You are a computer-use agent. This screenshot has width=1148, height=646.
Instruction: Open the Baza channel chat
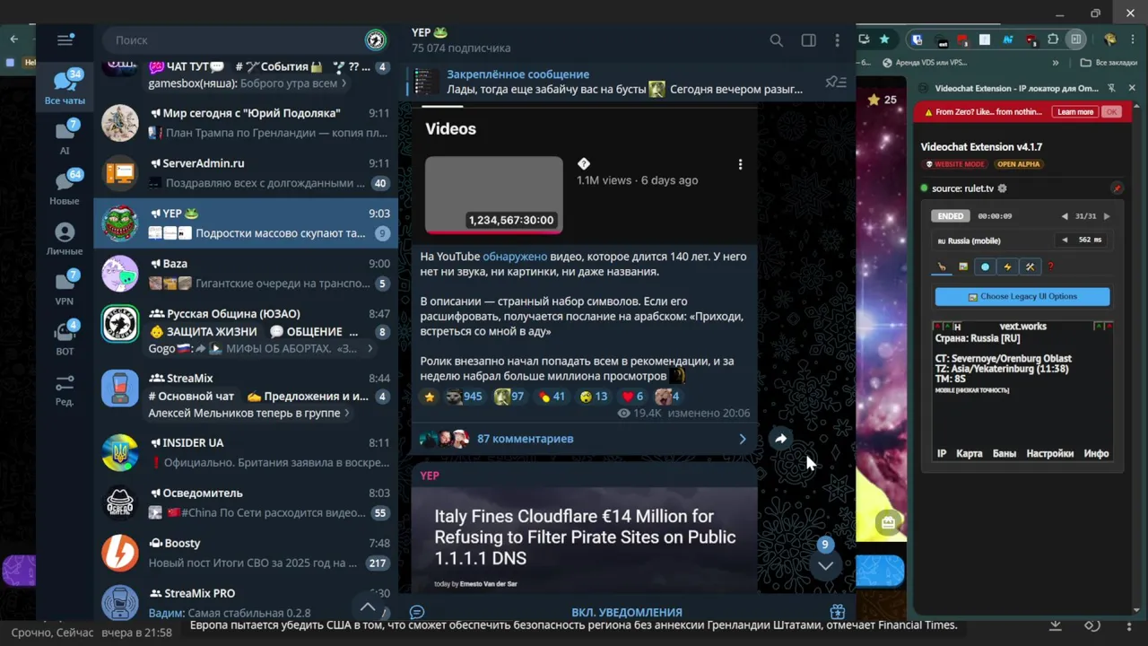tap(246, 274)
